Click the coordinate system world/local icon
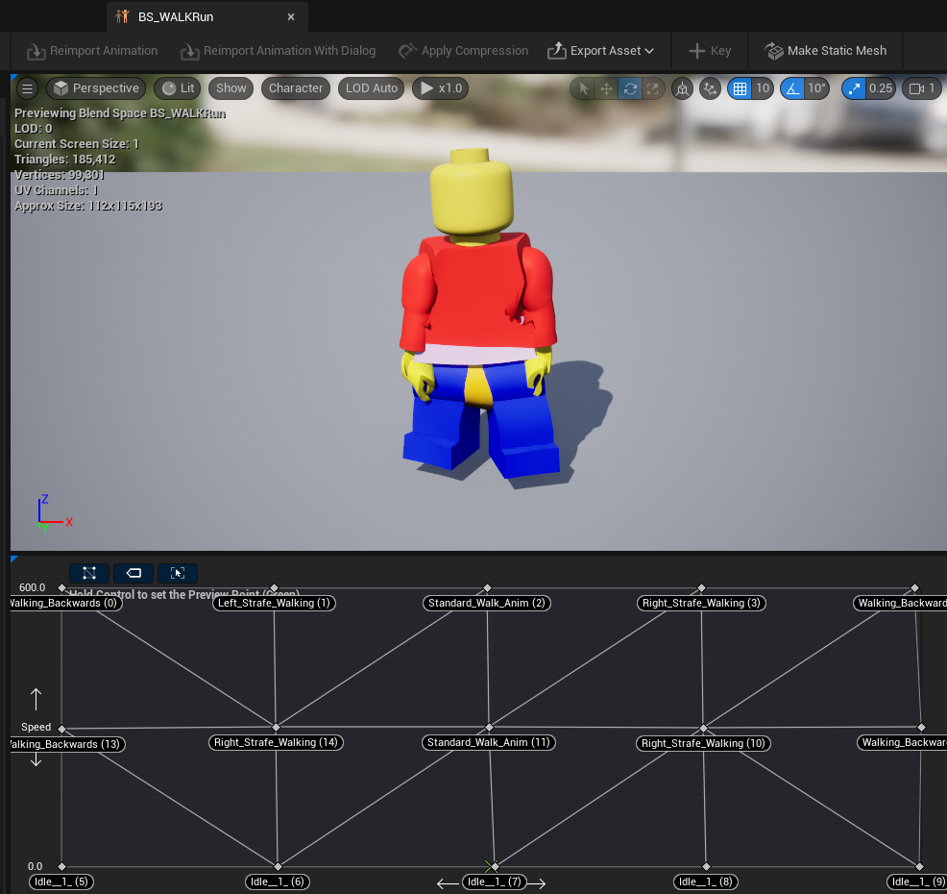The width and height of the screenshot is (947, 894). click(x=682, y=88)
